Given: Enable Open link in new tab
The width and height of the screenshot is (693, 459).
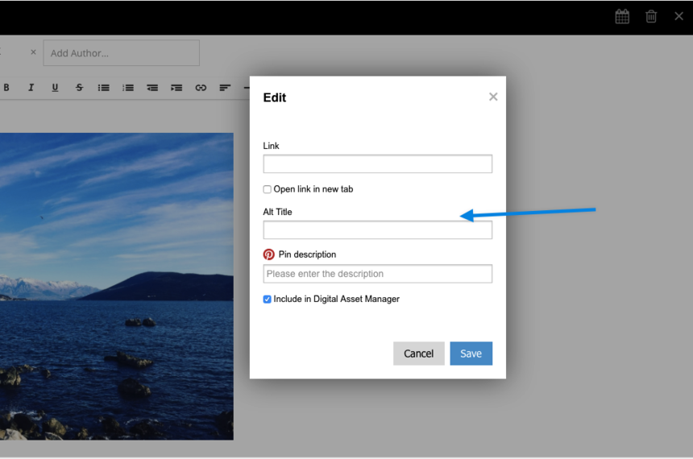Looking at the screenshot, I should 268,190.
